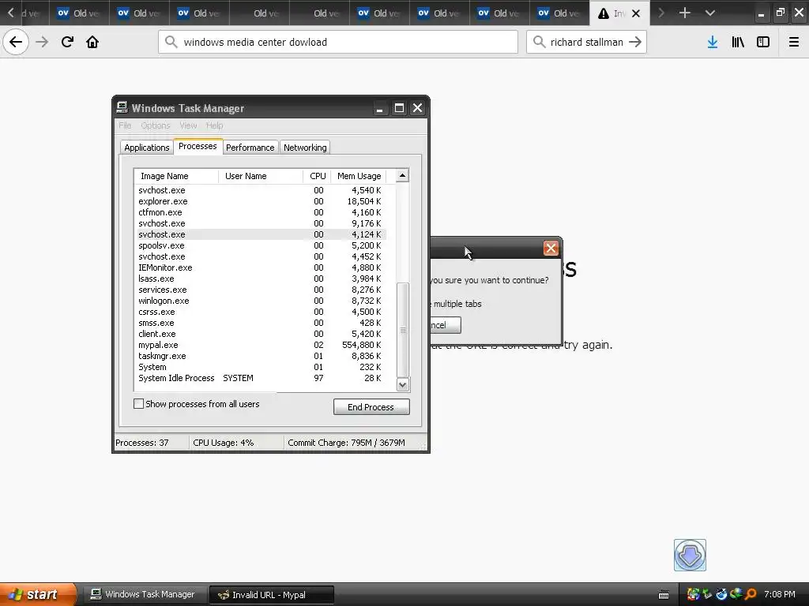Image resolution: width=809 pixels, height=606 pixels.
Task: Open the on-screen keyboard tray icon
Action: (x=664, y=595)
